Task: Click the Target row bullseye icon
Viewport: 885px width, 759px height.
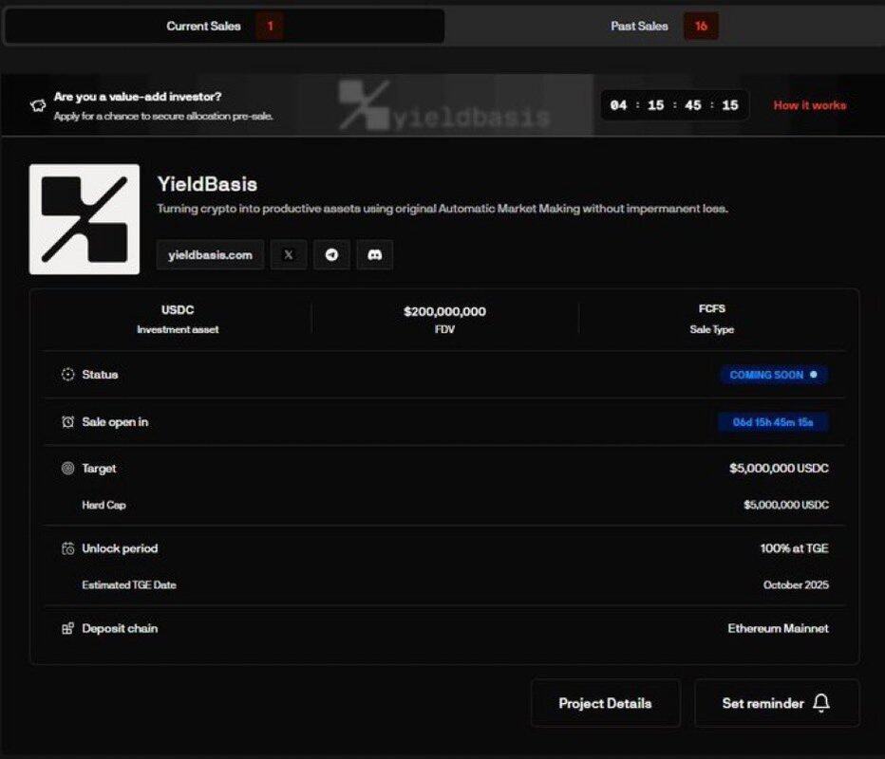Action: pos(67,468)
